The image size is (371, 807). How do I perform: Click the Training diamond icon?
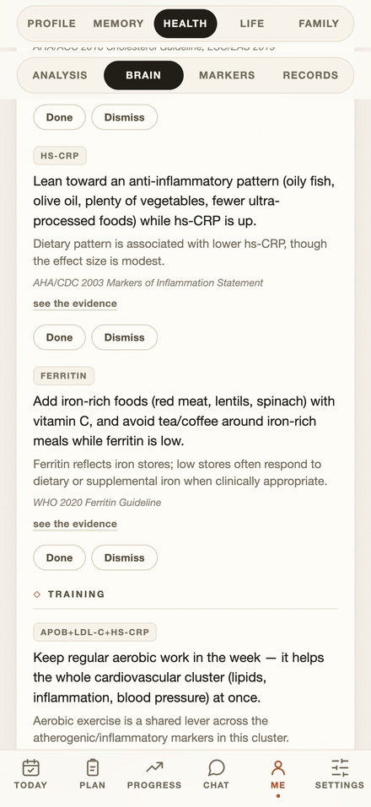tap(36, 594)
